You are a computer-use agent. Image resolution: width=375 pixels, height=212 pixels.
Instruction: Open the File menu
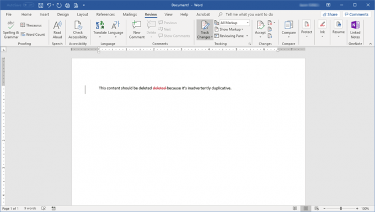[9, 14]
